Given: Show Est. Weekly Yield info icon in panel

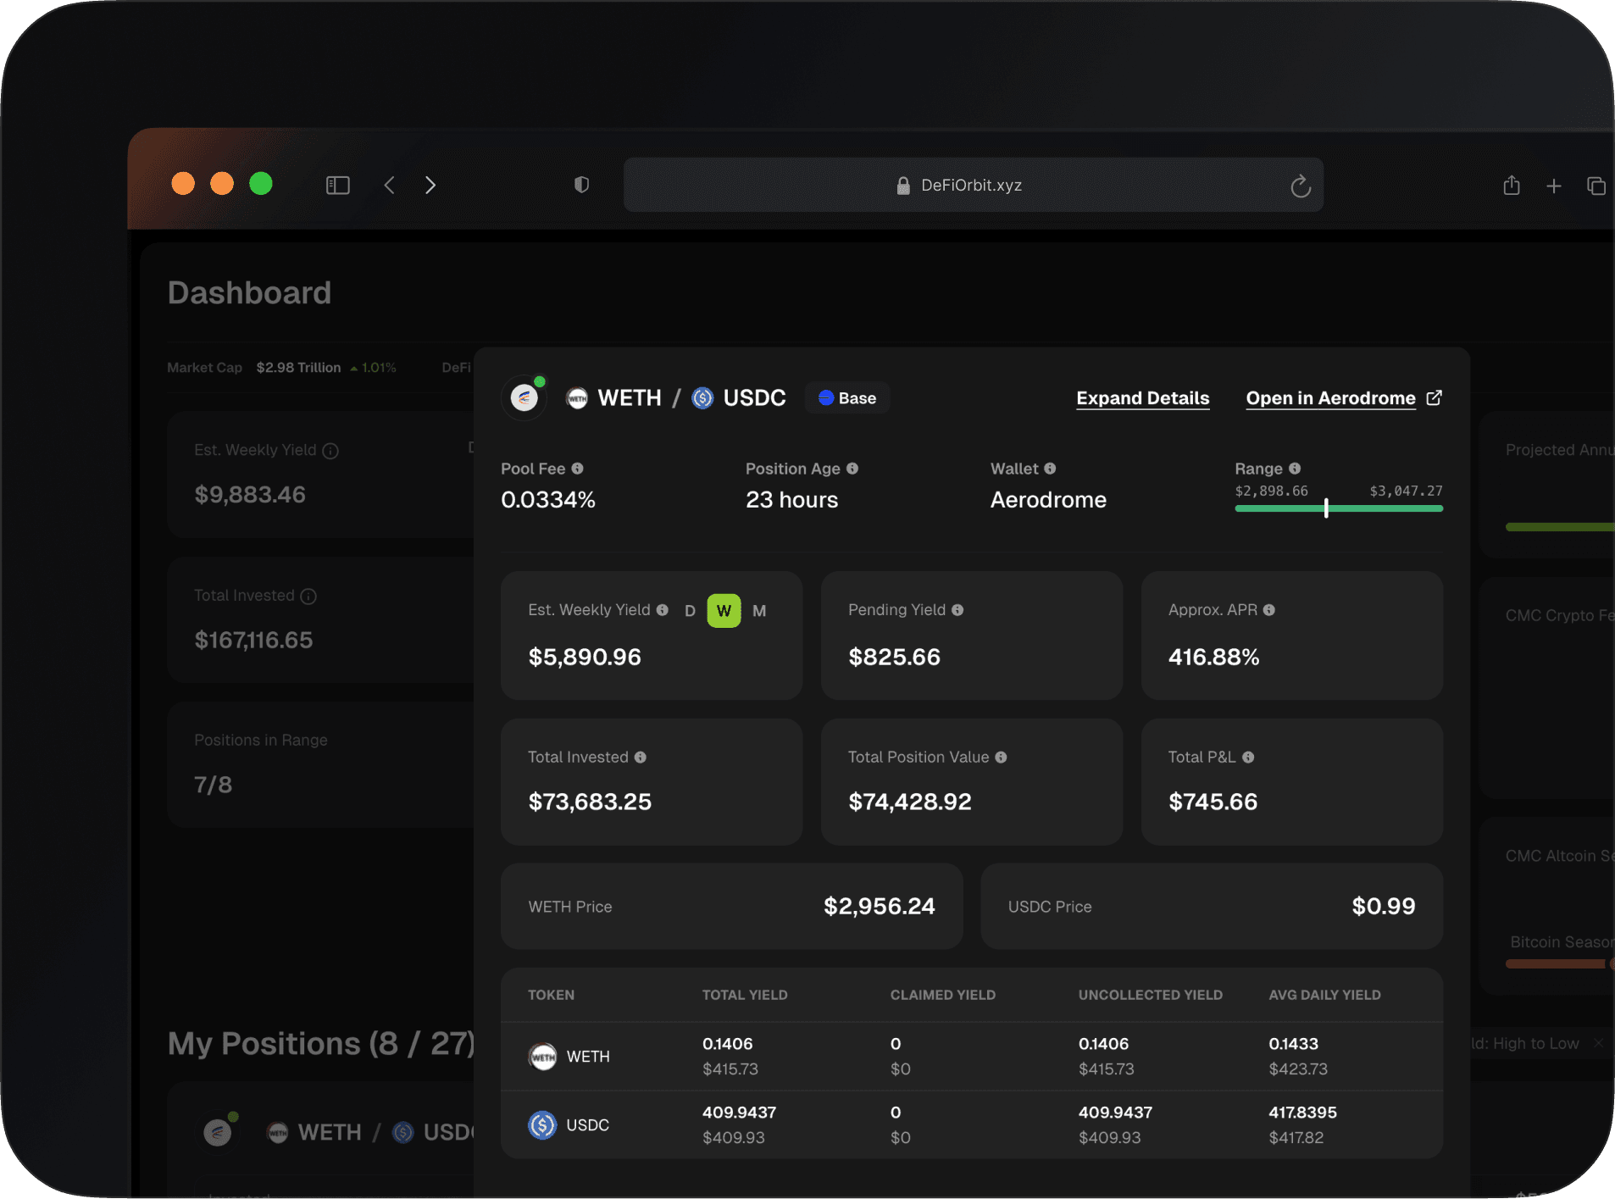Looking at the screenshot, I should pos(663,610).
